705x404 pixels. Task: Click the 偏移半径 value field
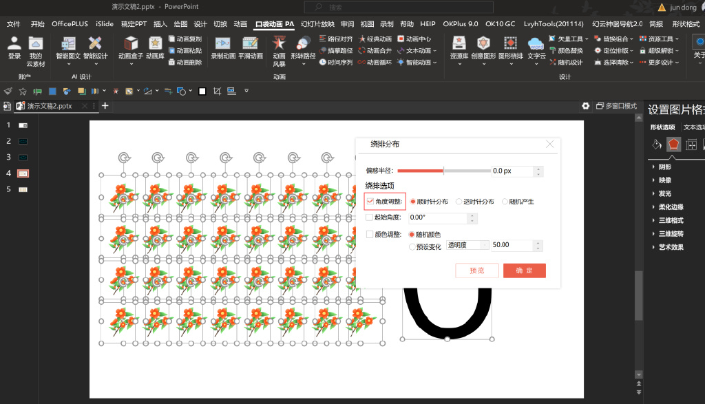[512, 171]
